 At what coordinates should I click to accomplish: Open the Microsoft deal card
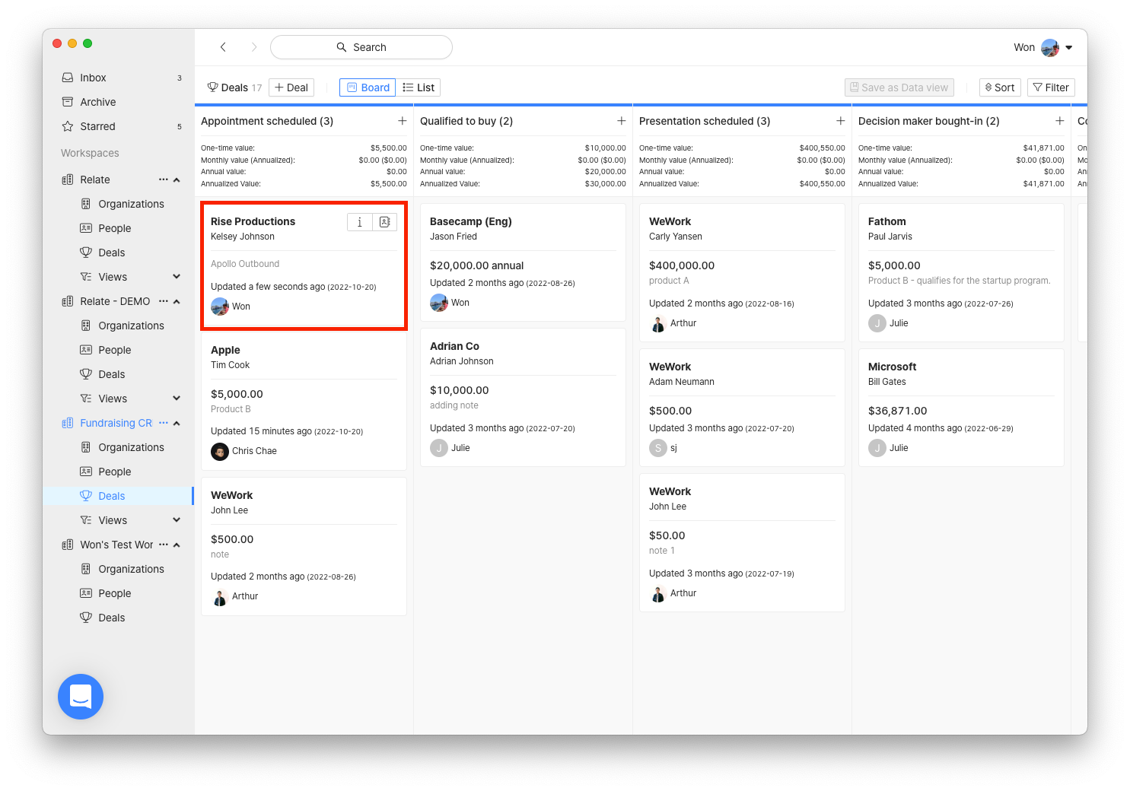(961, 408)
